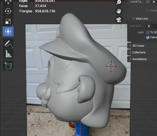Click the Triangles count 958,628,736
This screenshot has width=157, height=136.
click(45, 11)
